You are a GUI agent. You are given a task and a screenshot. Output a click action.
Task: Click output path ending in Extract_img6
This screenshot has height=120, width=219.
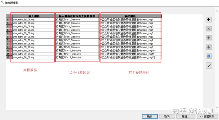click(x=130, y=37)
